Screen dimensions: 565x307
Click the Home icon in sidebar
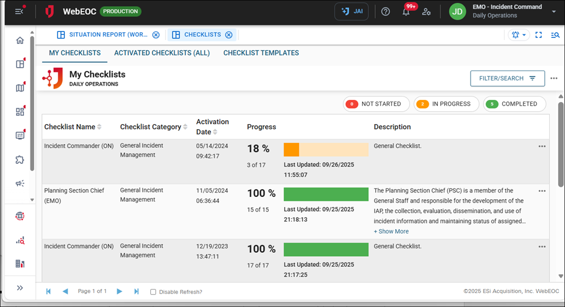20,41
